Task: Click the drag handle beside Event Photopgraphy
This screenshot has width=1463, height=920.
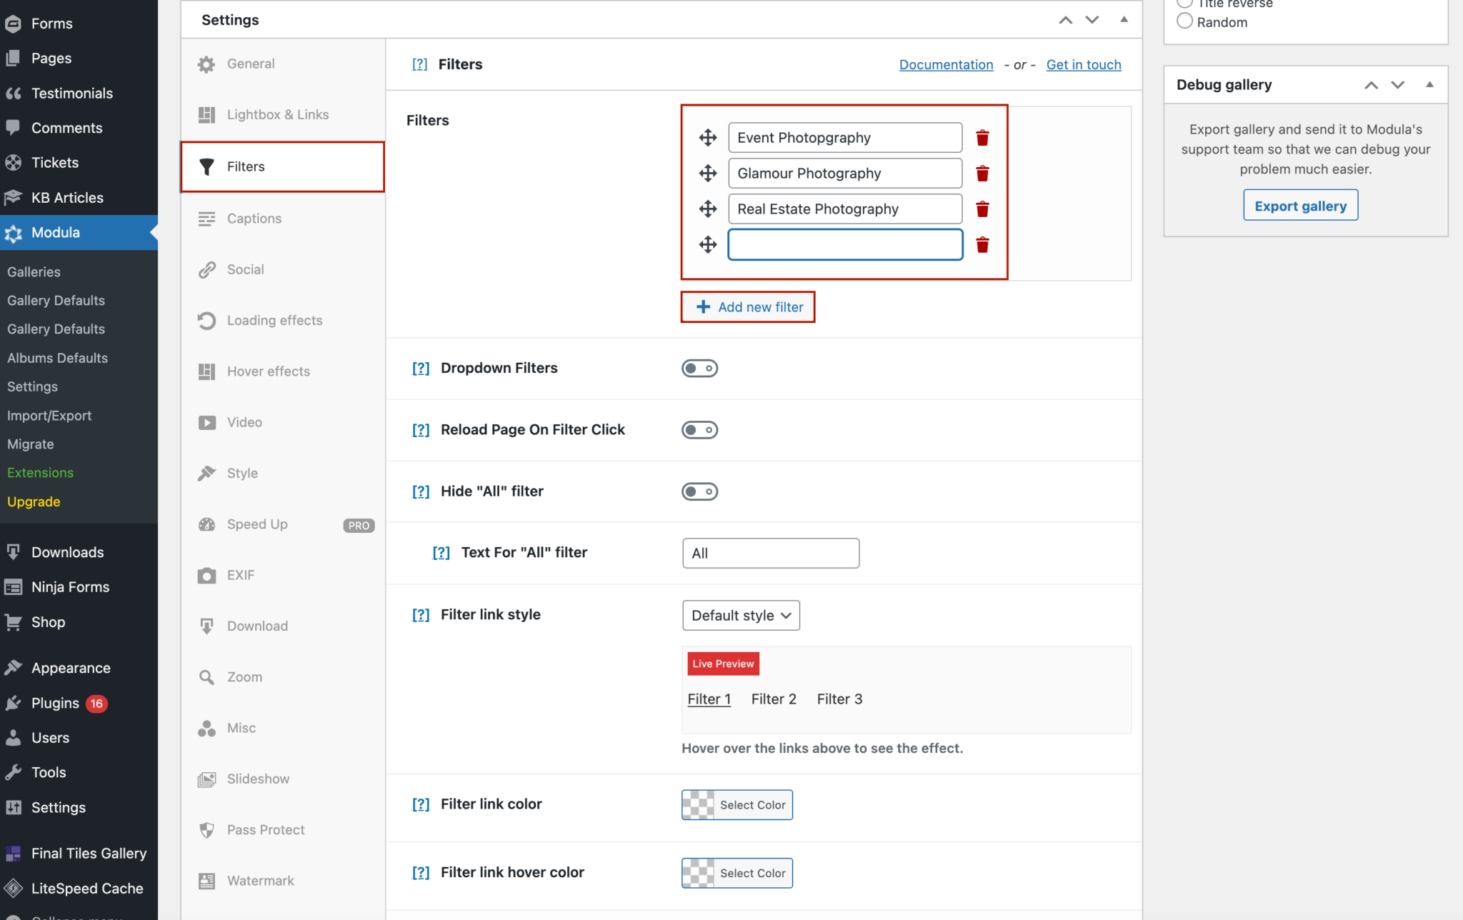Action: click(x=707, y=137)
